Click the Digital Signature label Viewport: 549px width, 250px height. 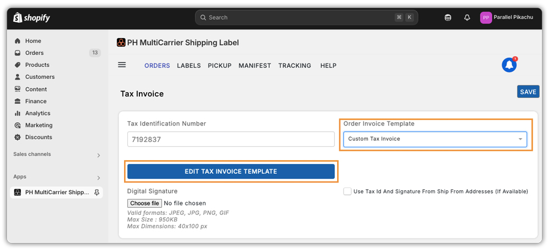152,191
